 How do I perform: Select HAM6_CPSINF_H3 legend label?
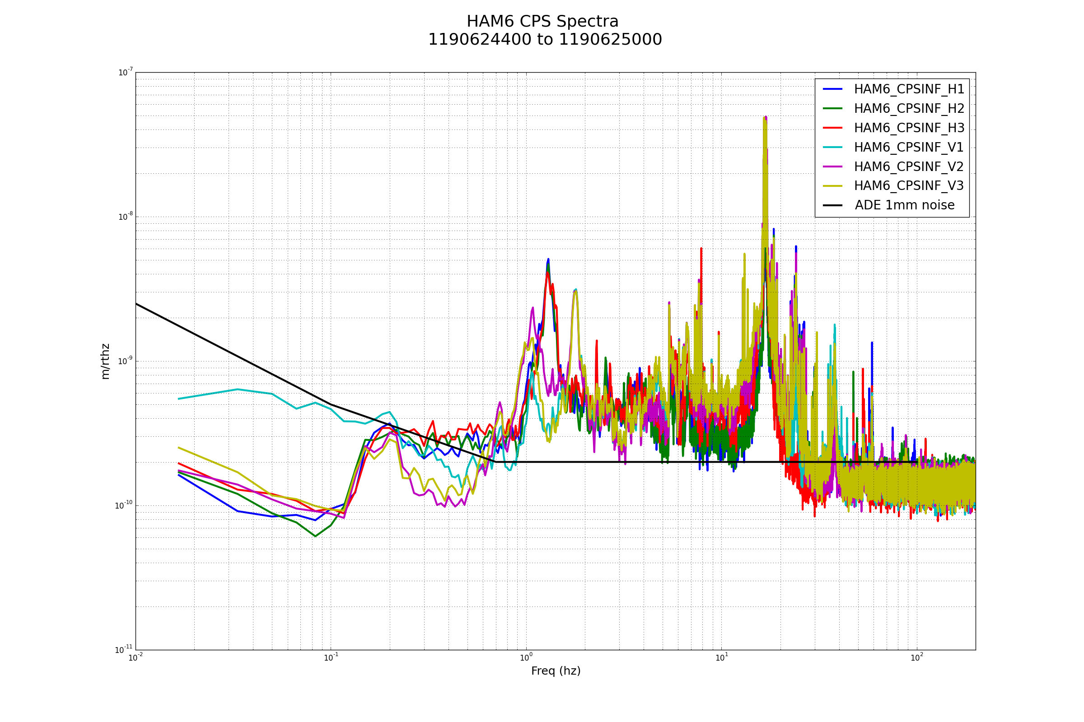[x=909, y=128]
